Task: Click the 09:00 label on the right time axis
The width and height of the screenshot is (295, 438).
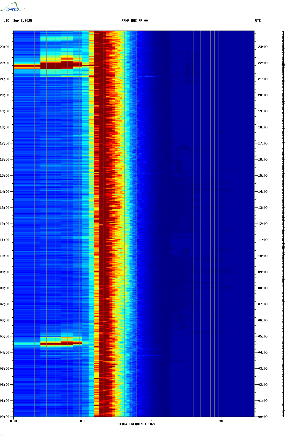Action: point(263,272)
